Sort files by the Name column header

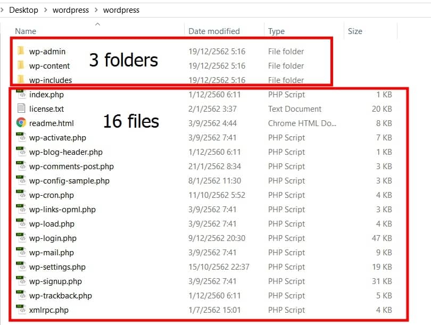click(26, 31)
